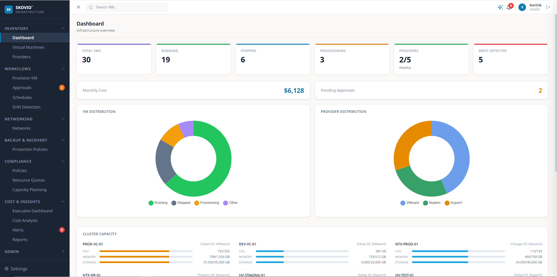Click the Karthik user avatar
The width and height of the screenshot is (557, 277).
(522, 7)
